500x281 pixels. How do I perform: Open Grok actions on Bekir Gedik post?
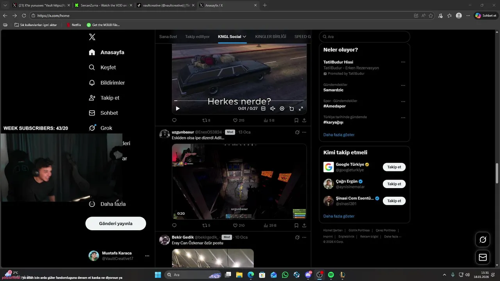(x=297, y=237)
